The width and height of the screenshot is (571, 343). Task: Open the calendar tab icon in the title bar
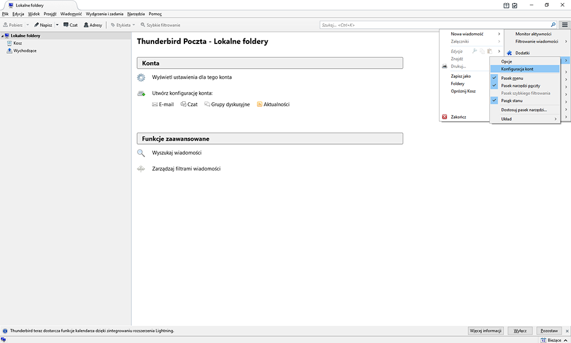(506, 6)
